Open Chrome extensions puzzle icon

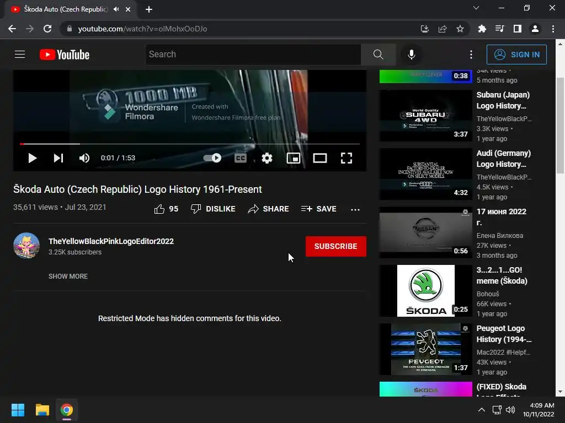click(x=482, y=29)
